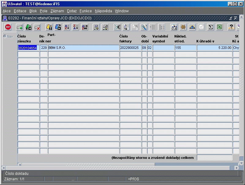Viewport: 245px width, 185px height.
Task: Click the 'K úhradě v' column header
Action: pyautogui.click(x=205, y=41)
